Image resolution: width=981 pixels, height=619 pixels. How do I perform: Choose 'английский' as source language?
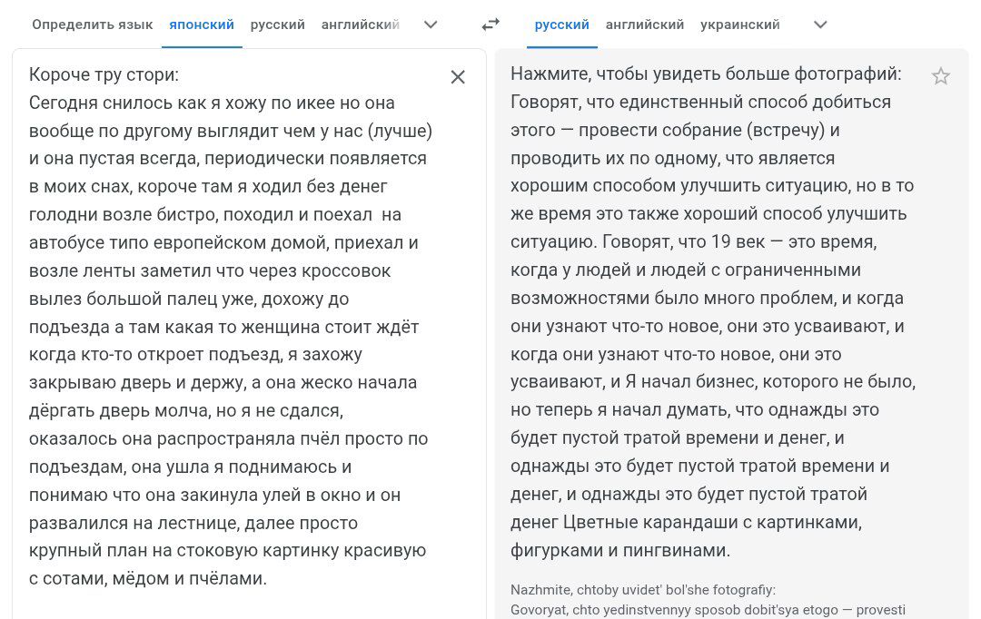click(361, 25)
